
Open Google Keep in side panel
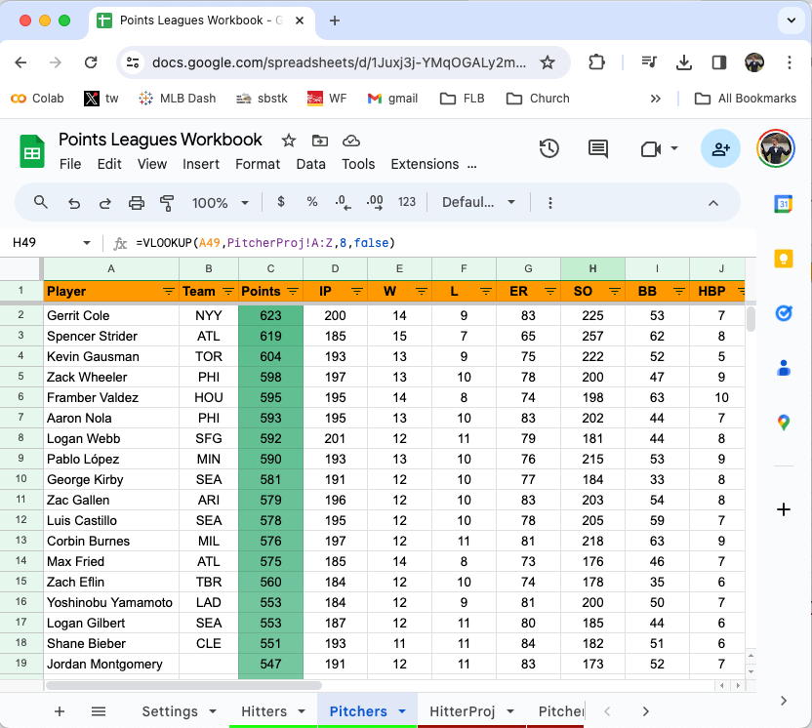783,258
